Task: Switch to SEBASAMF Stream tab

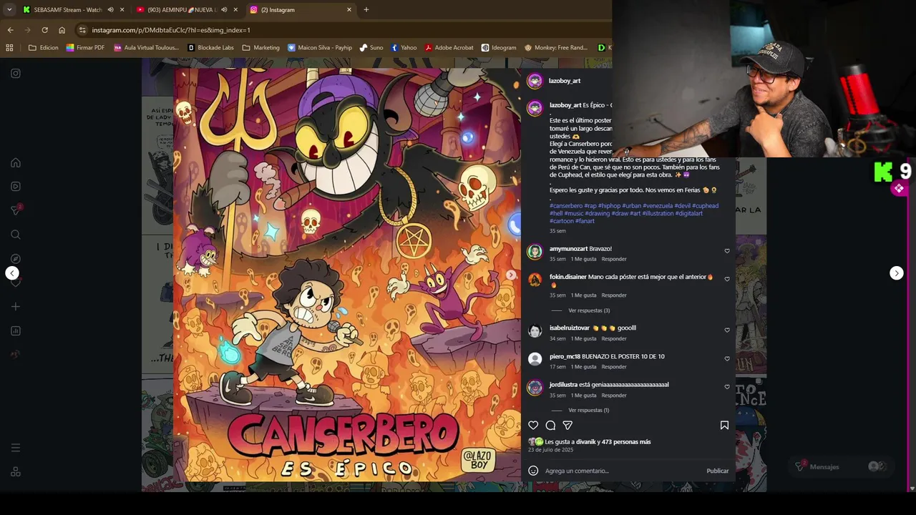Action: pos(68,10)
